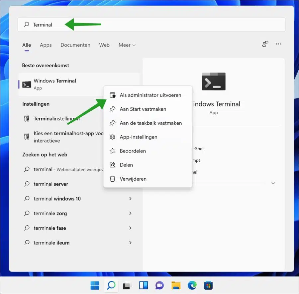
Task: Click search icon beside terminal server
Action: click(x=27, y=184)
